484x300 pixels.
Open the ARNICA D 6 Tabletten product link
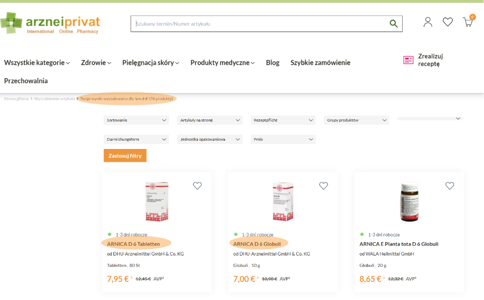click(x=134, y=244)
